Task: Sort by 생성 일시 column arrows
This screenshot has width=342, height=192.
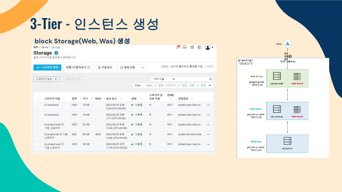Action: pyautogui.click(x=121, y=99)
